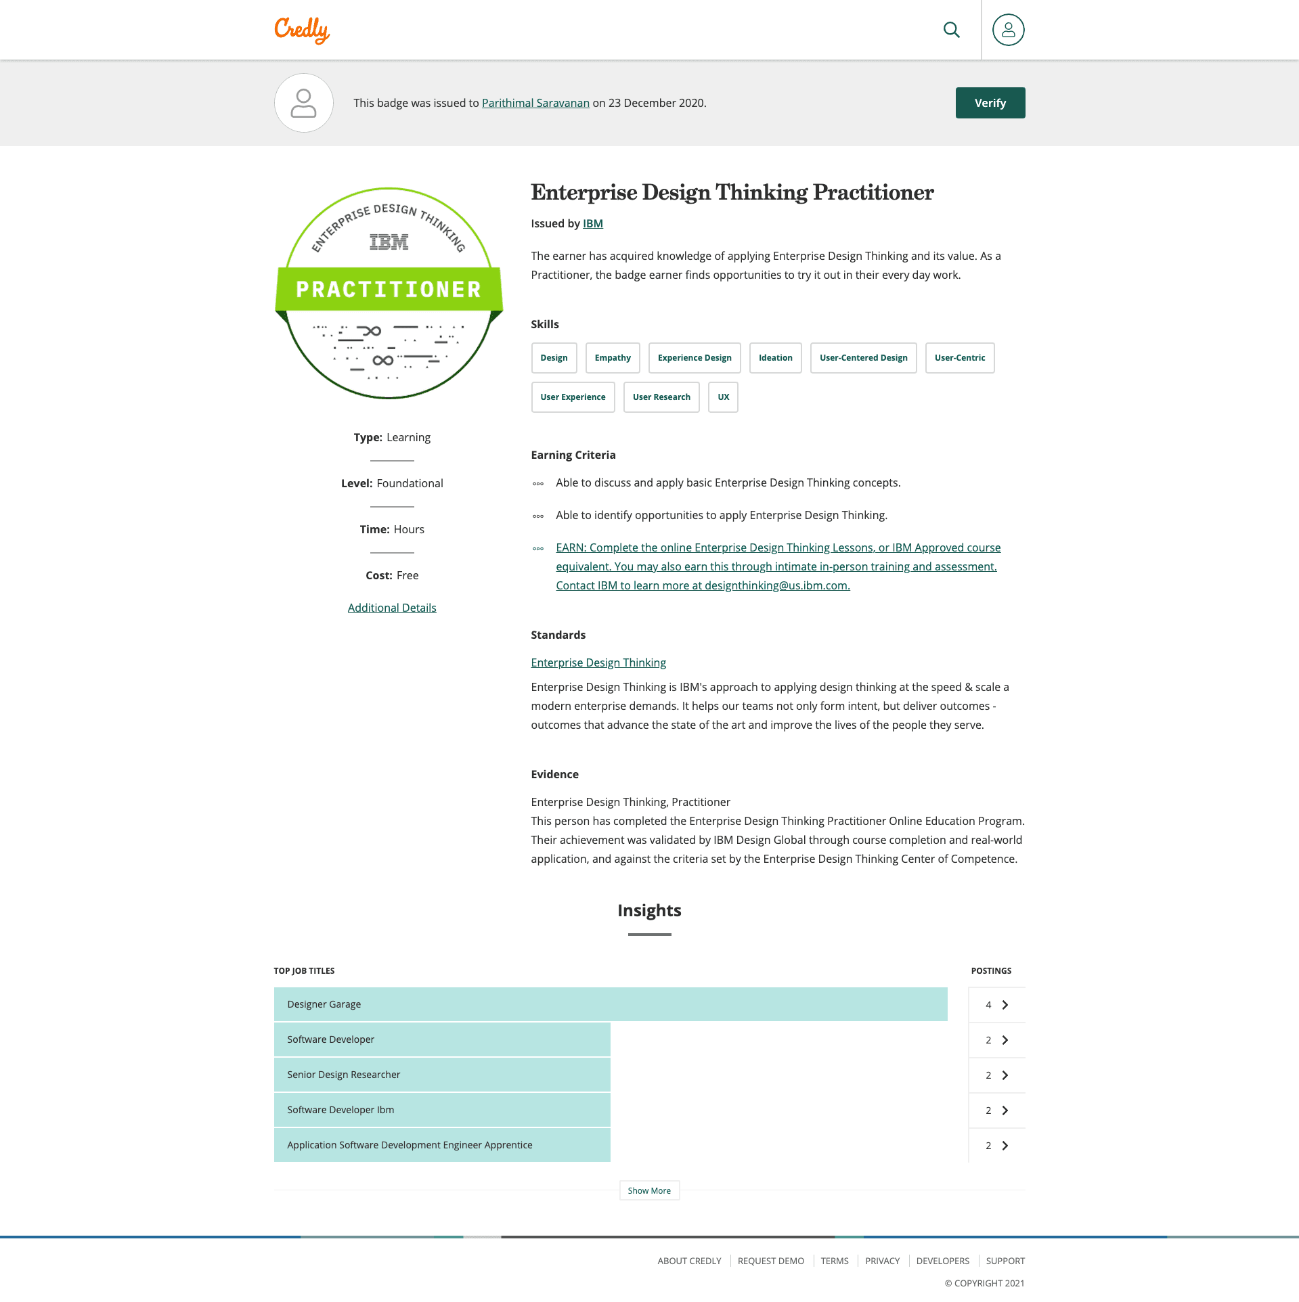Click the 'Type: Learning' text

(392, 437)
